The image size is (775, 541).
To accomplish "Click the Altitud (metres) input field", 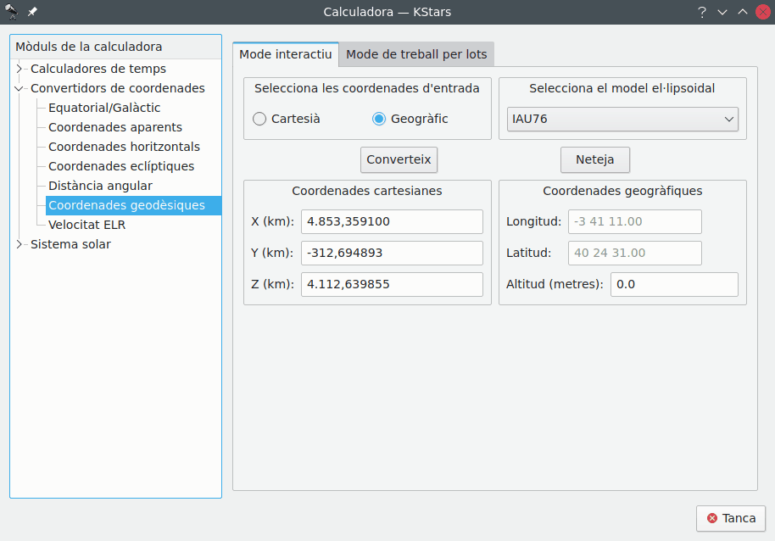I will [x=673, y=284].
